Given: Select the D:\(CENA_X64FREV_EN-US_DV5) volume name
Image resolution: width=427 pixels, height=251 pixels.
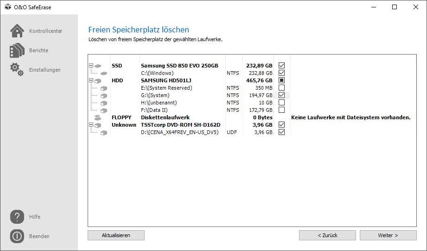Looking at the screenshot, I should click(x=180, y=132).
